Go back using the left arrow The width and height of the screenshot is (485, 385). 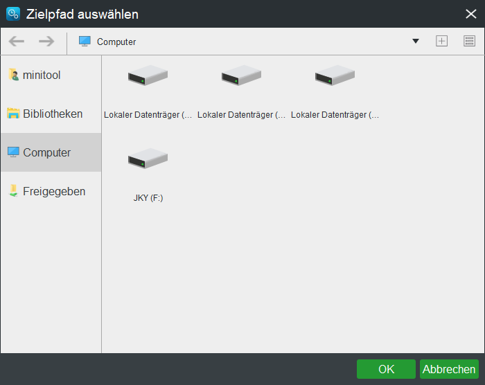click(x=17, y=42)
